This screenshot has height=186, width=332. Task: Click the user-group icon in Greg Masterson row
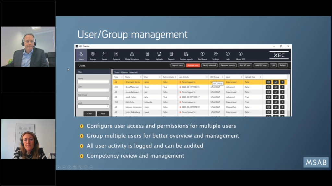(276, 87)
